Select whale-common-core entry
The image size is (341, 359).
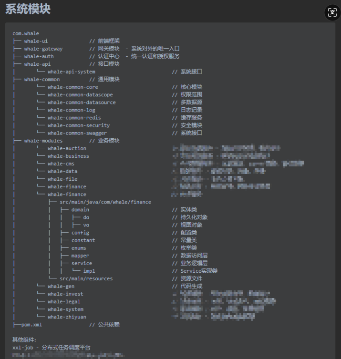(73, 87)
